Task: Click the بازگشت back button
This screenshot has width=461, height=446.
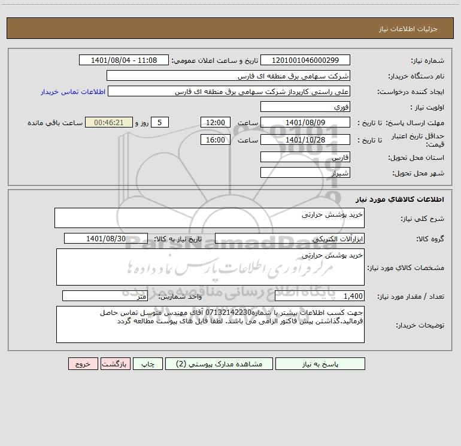Action: pyautogui.click(x=115, y=364)
